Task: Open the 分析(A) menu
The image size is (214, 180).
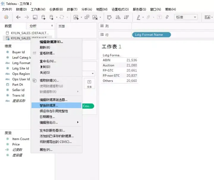Action: (87, 9)
